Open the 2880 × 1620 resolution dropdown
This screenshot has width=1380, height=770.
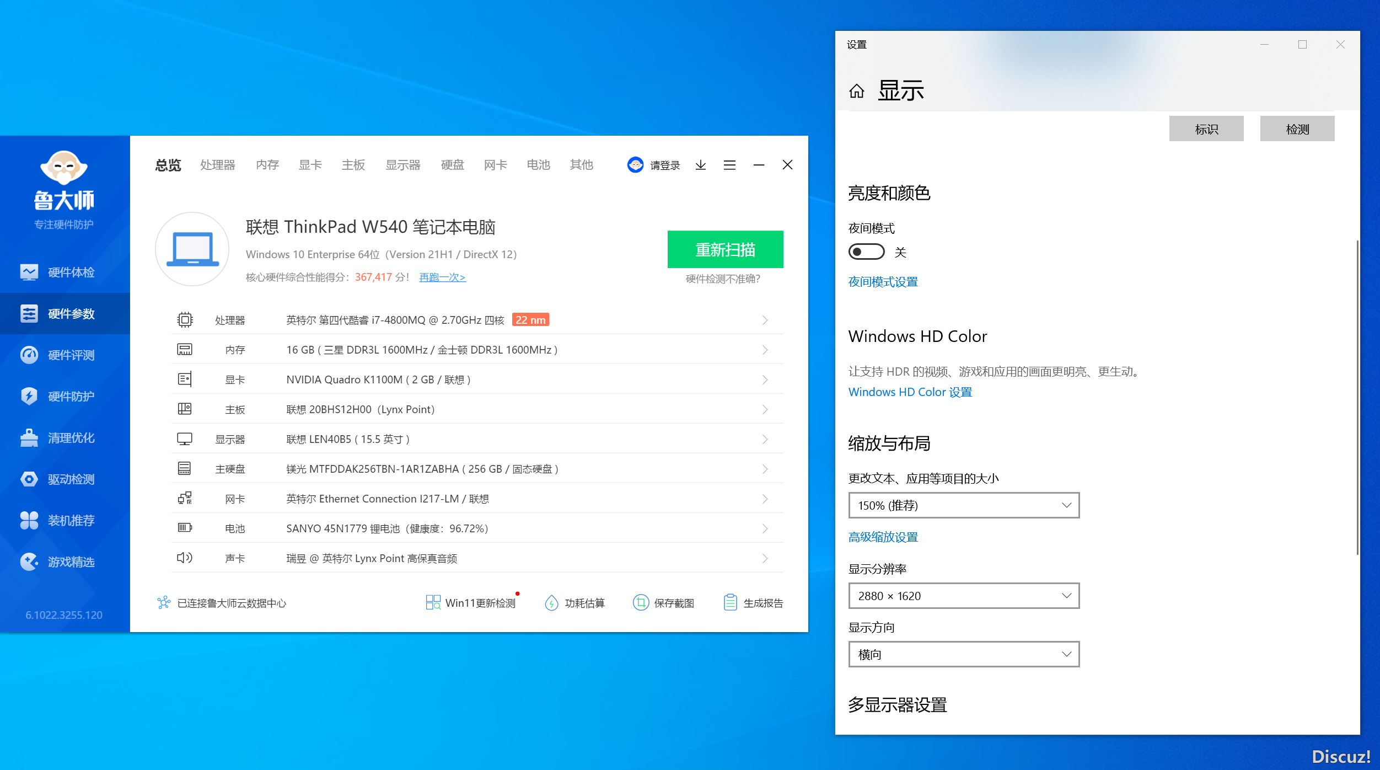(x=964, y=596)
